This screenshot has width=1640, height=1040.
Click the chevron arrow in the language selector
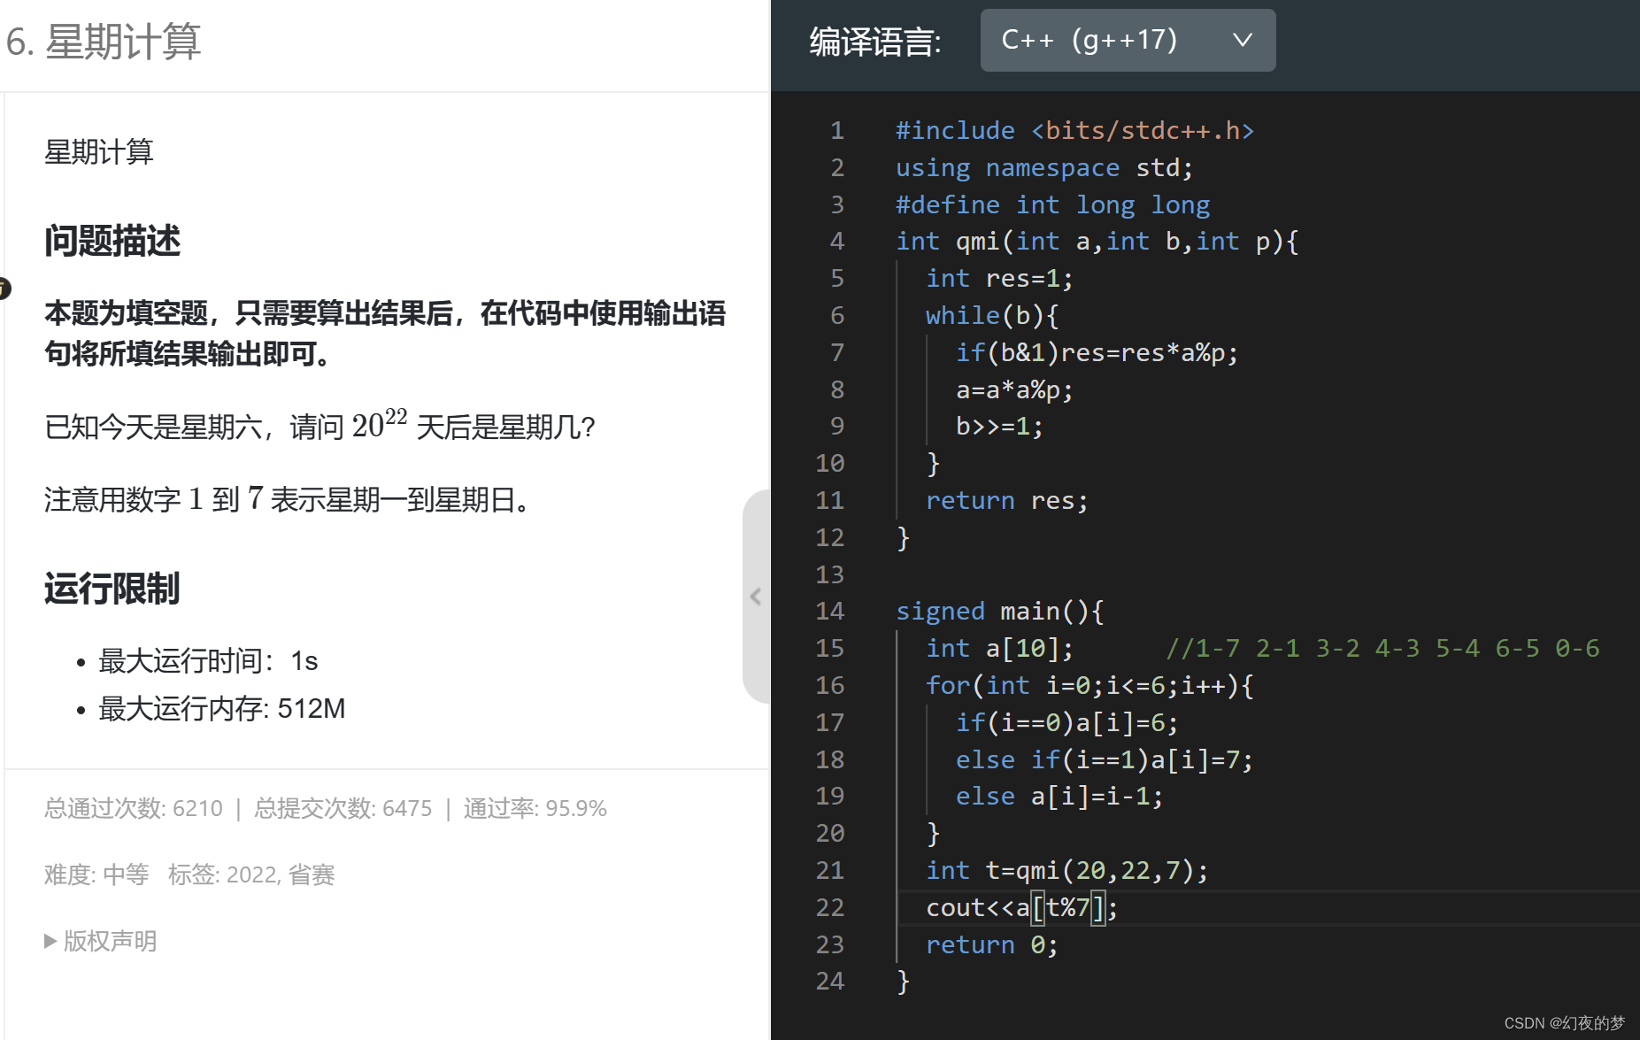click(x=1243, y=40)
